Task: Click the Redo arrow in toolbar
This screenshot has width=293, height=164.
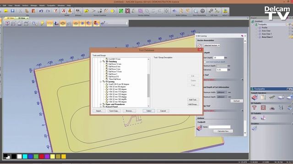Action: click(48, 11)
